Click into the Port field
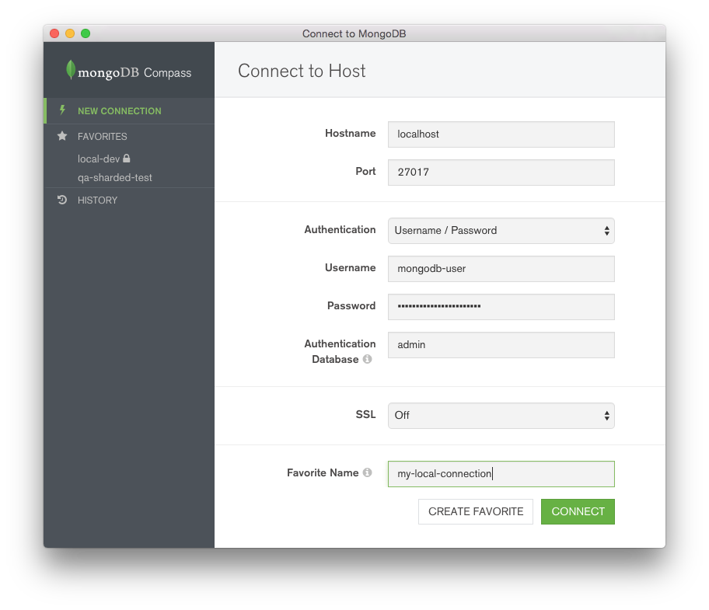This screenshot has height=610, width=709. pos(501,173)
